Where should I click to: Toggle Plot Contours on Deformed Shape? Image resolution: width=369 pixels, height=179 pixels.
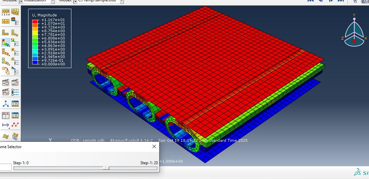[6, 43]
